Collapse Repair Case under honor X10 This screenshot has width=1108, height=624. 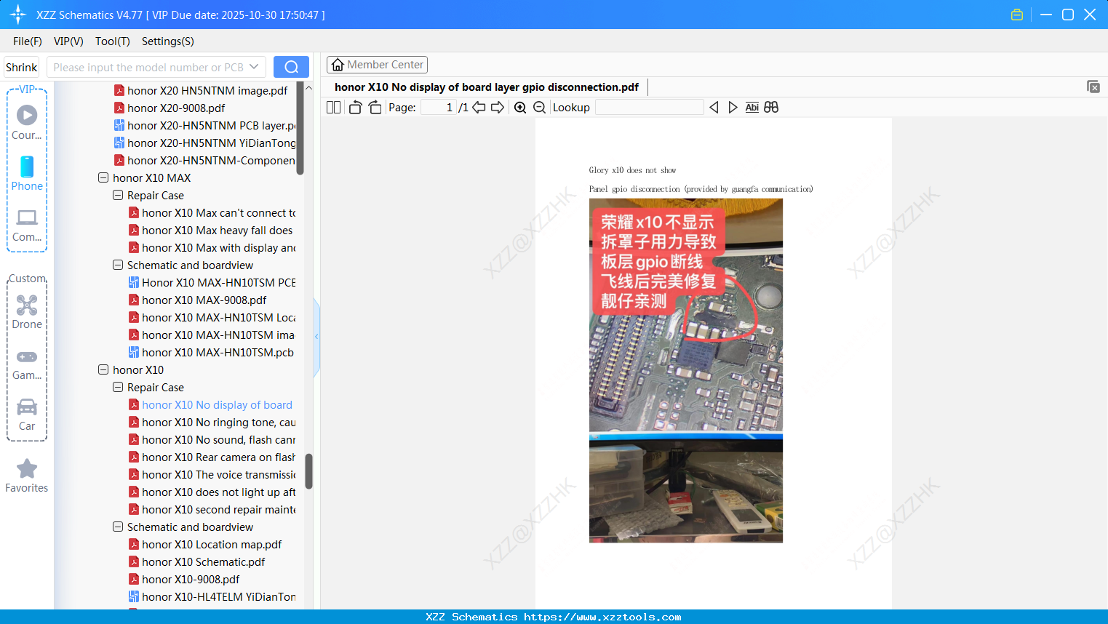tap(118, 387)
